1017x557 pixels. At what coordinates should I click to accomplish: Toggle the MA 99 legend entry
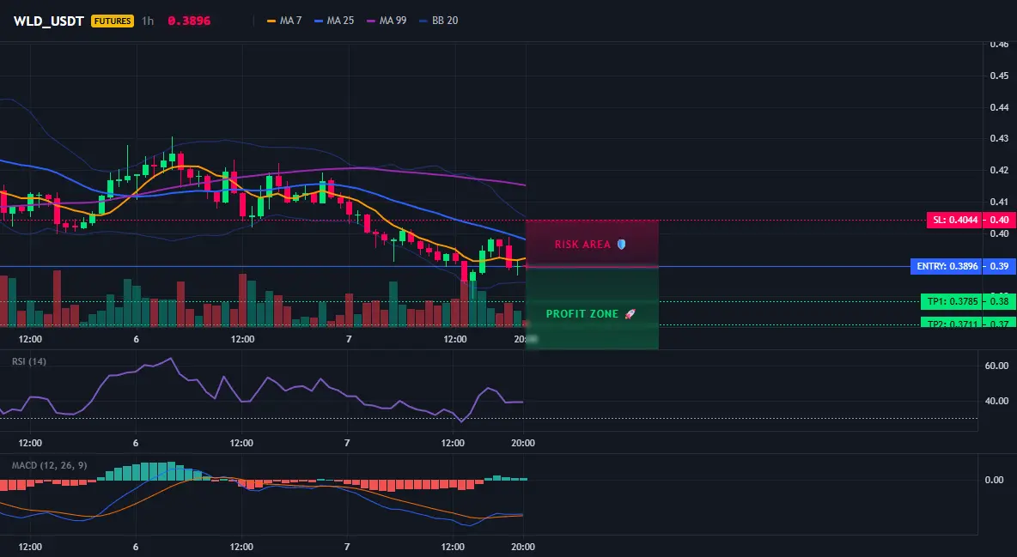pos(387,21)
